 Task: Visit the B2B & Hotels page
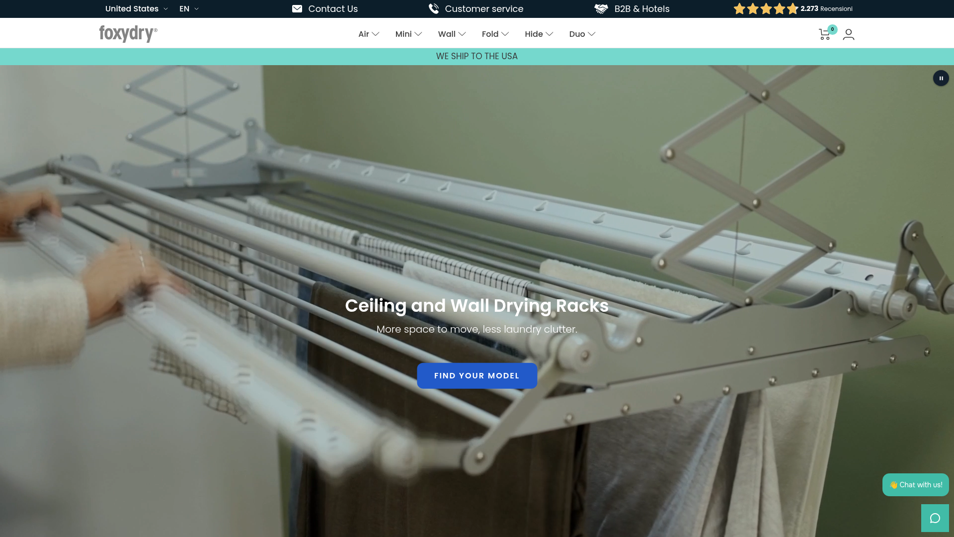642,9
